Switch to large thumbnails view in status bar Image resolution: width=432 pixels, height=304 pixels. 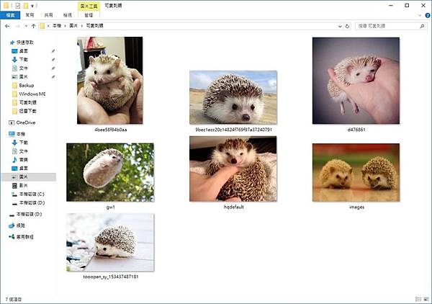(426, 300)
